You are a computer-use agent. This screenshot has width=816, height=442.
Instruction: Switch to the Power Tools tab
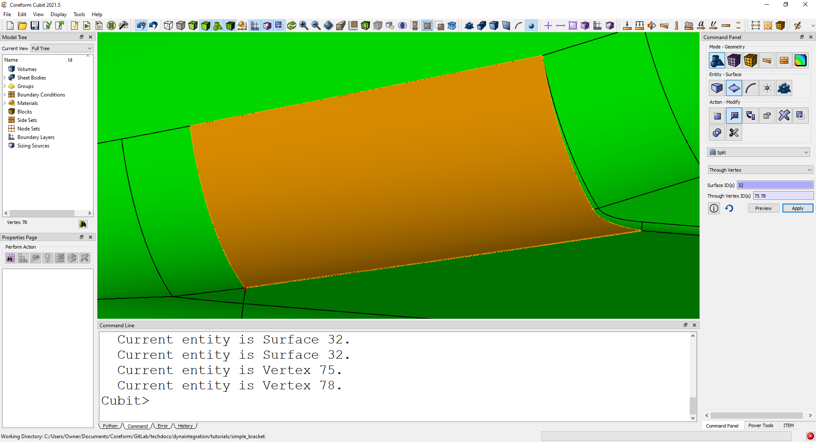[x=760, y=425]
